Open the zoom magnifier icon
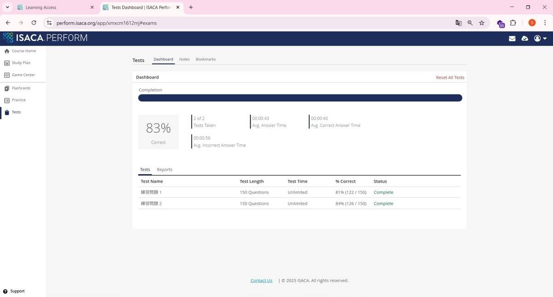Image resolution: width=553 pixels, height=297 pixels. coord(470,23)
